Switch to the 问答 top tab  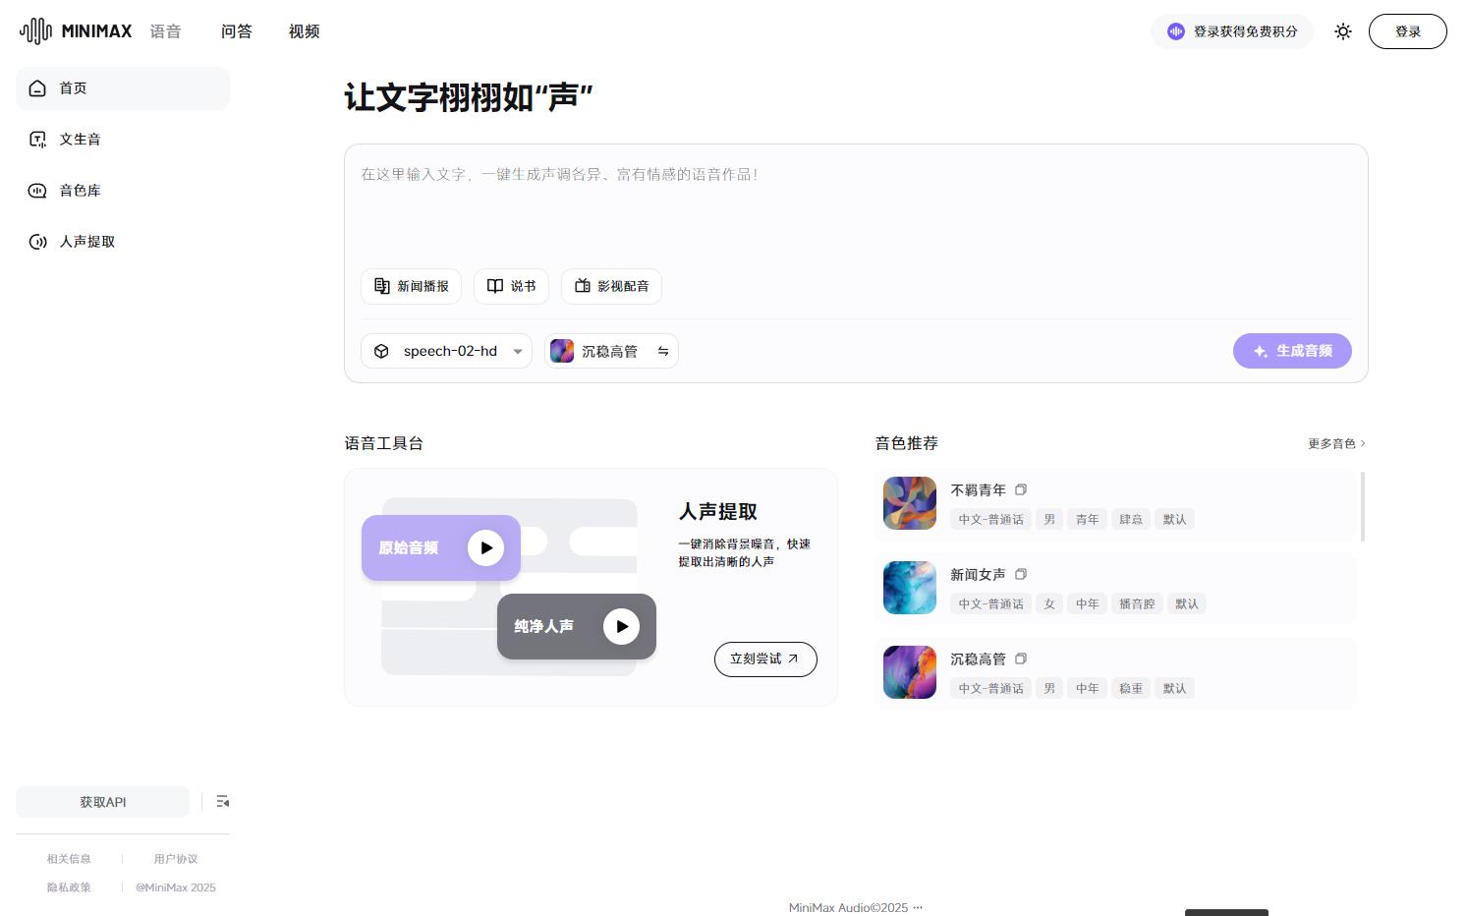pyautogui.click(x=237, y=31)
